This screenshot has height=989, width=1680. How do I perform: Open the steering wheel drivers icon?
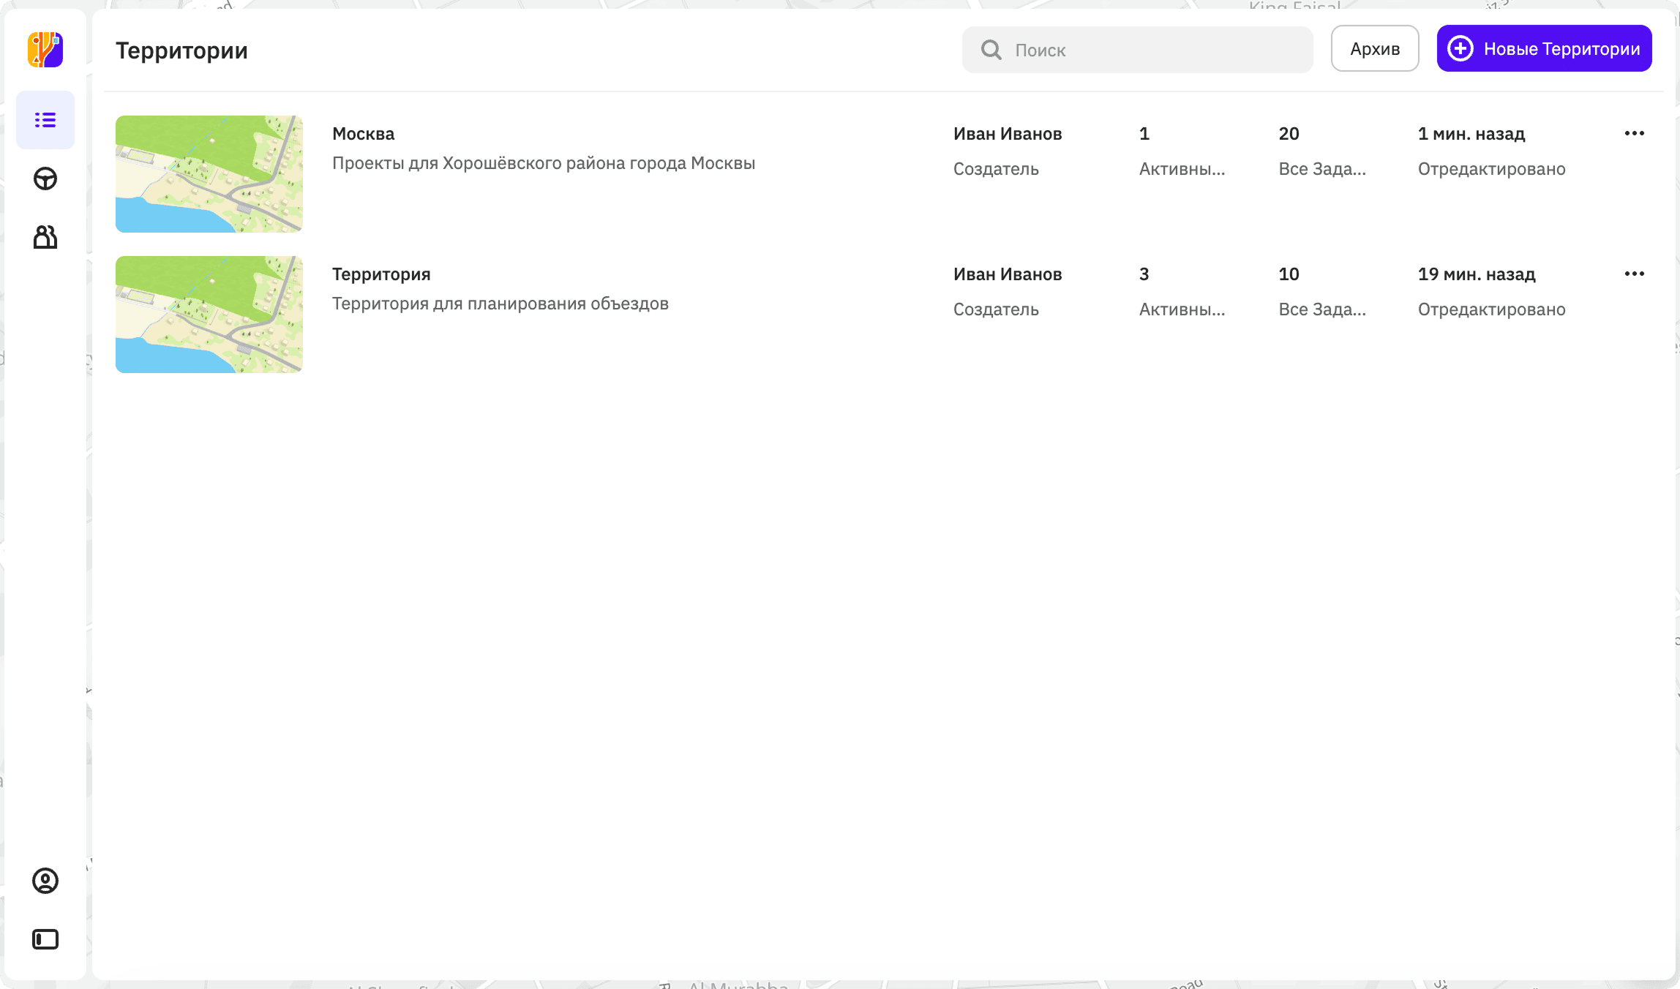point(45,178)
